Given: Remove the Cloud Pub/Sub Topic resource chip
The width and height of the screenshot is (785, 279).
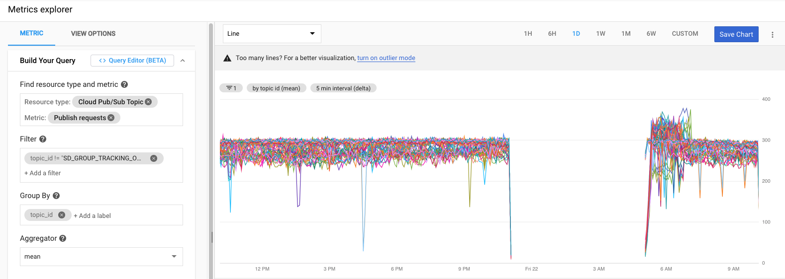Looking at the screenshot, I should click(x=148, y=102).
